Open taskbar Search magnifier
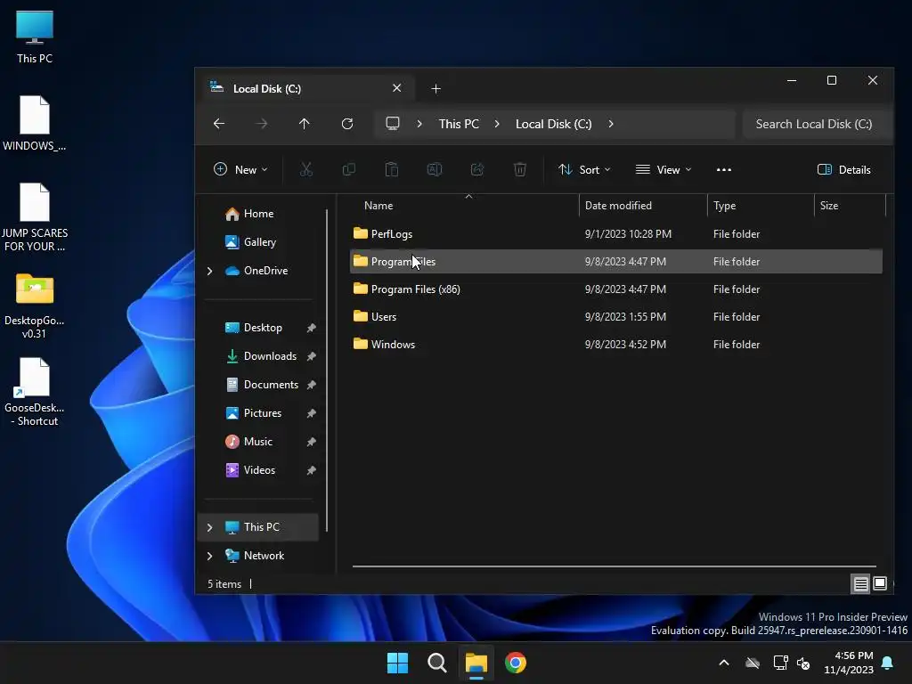 point(436,663)
